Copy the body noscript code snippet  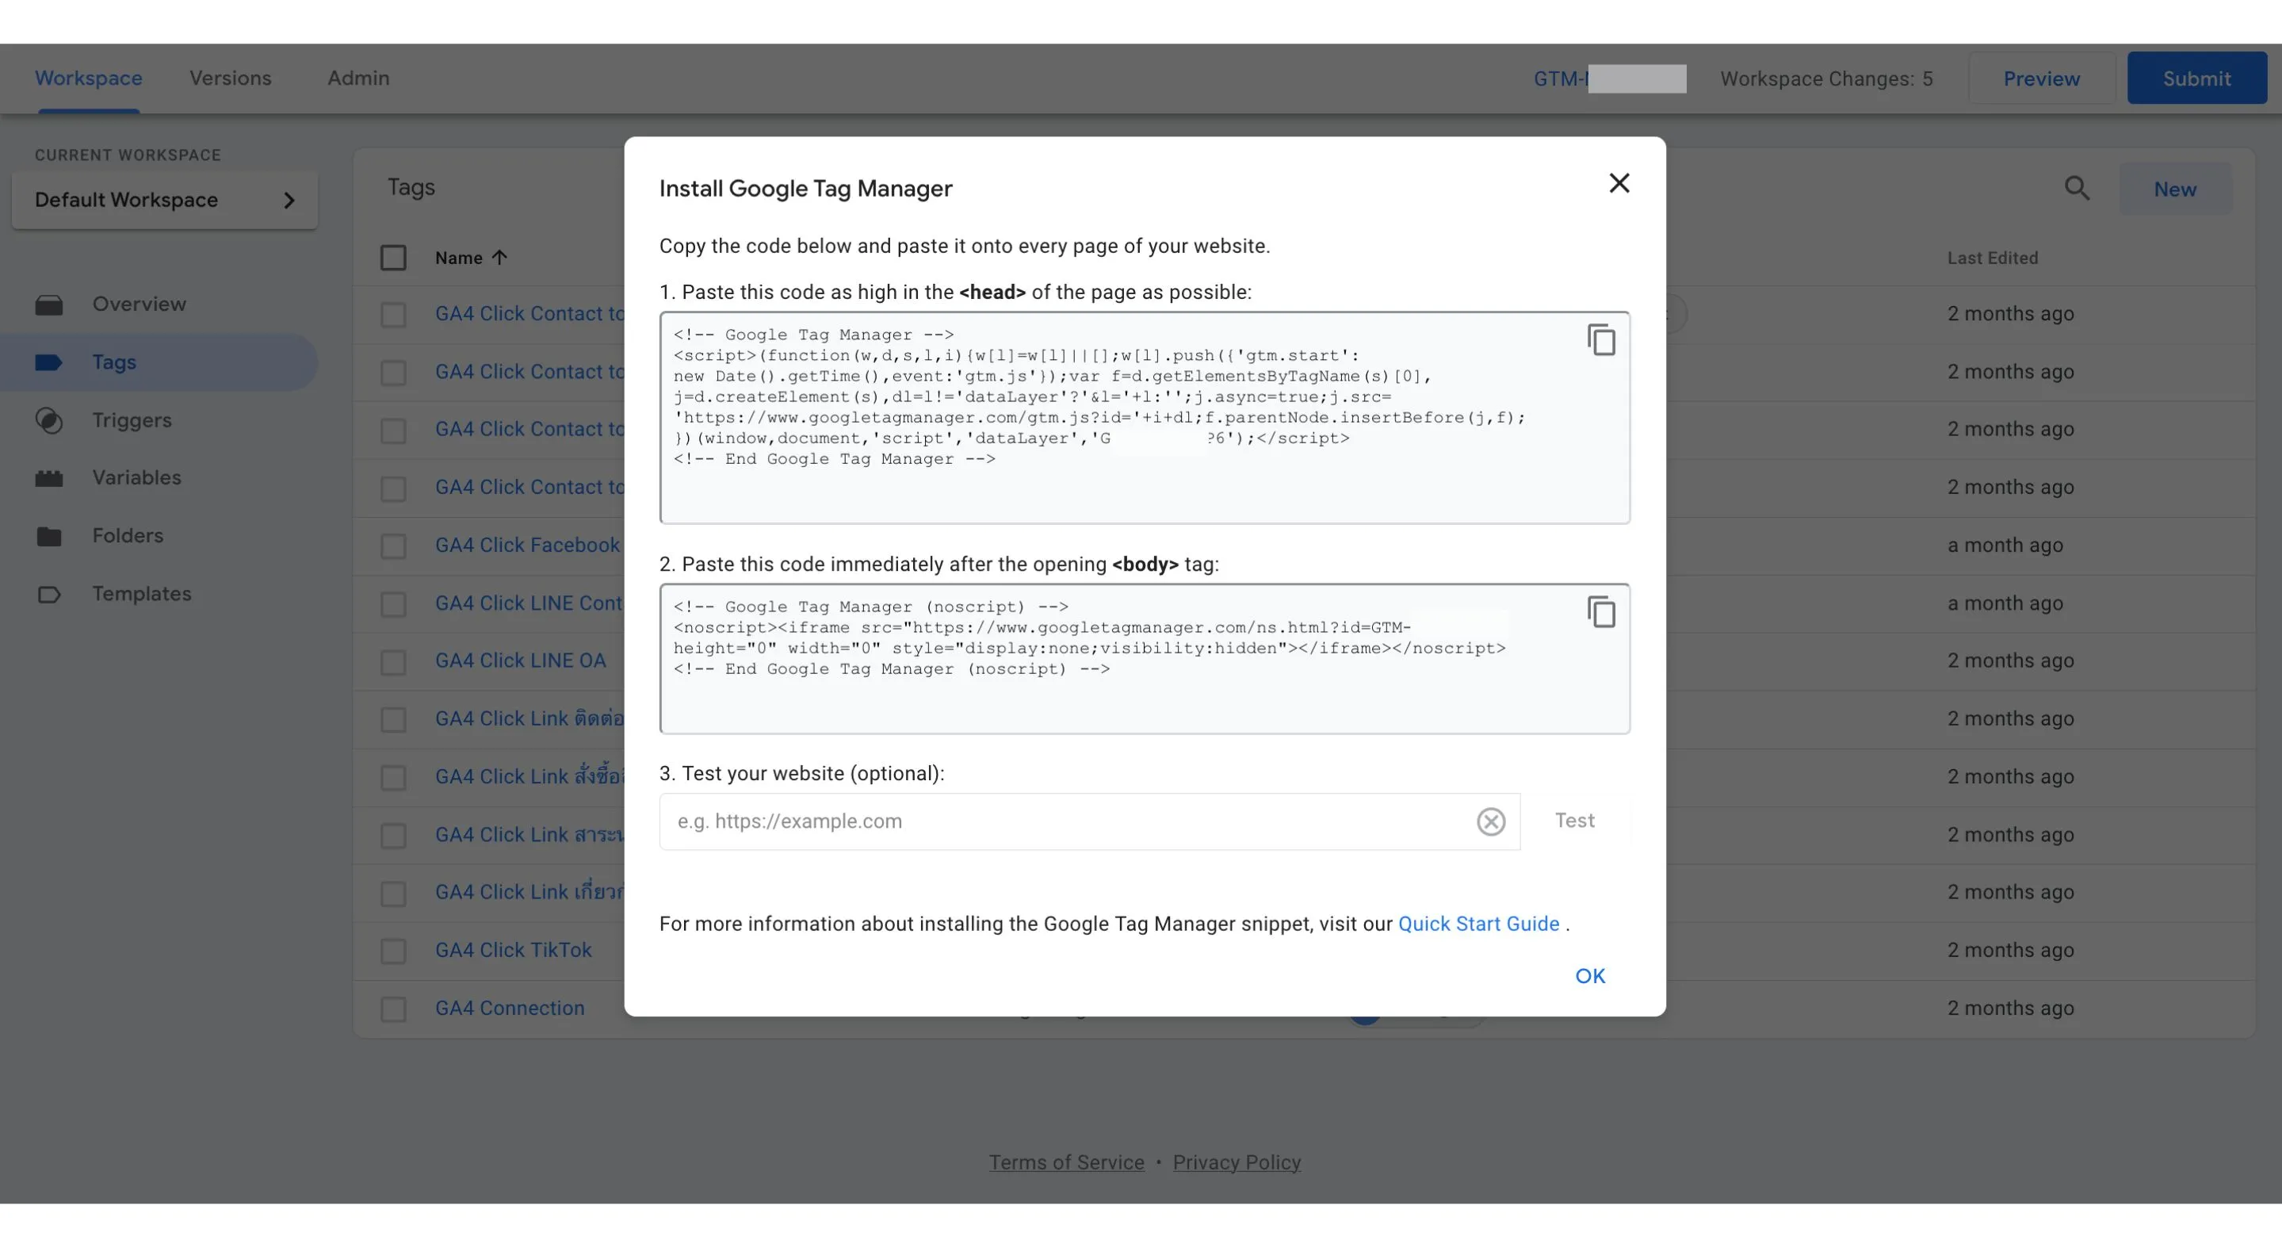coord(1601,611)
